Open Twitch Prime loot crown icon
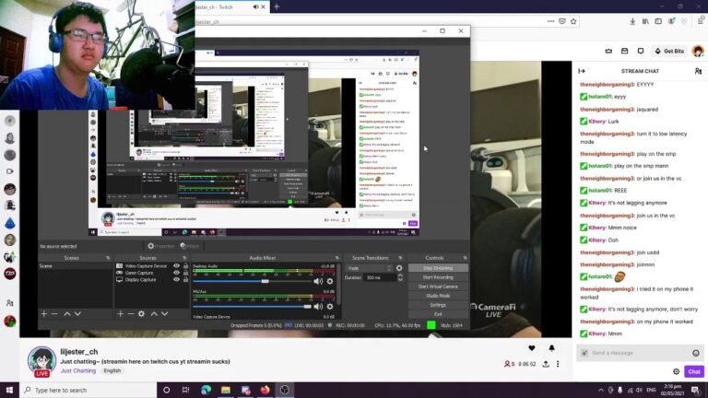This screenshot has height=398, width=708. point(608,51)
